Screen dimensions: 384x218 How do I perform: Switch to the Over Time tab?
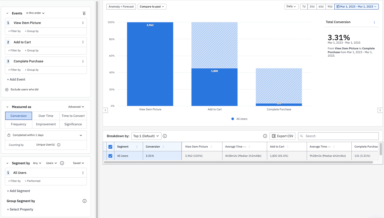click(46, 116)
